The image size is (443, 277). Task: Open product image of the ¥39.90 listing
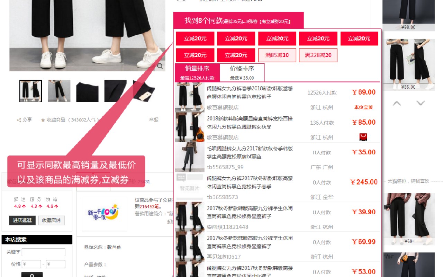190,217
